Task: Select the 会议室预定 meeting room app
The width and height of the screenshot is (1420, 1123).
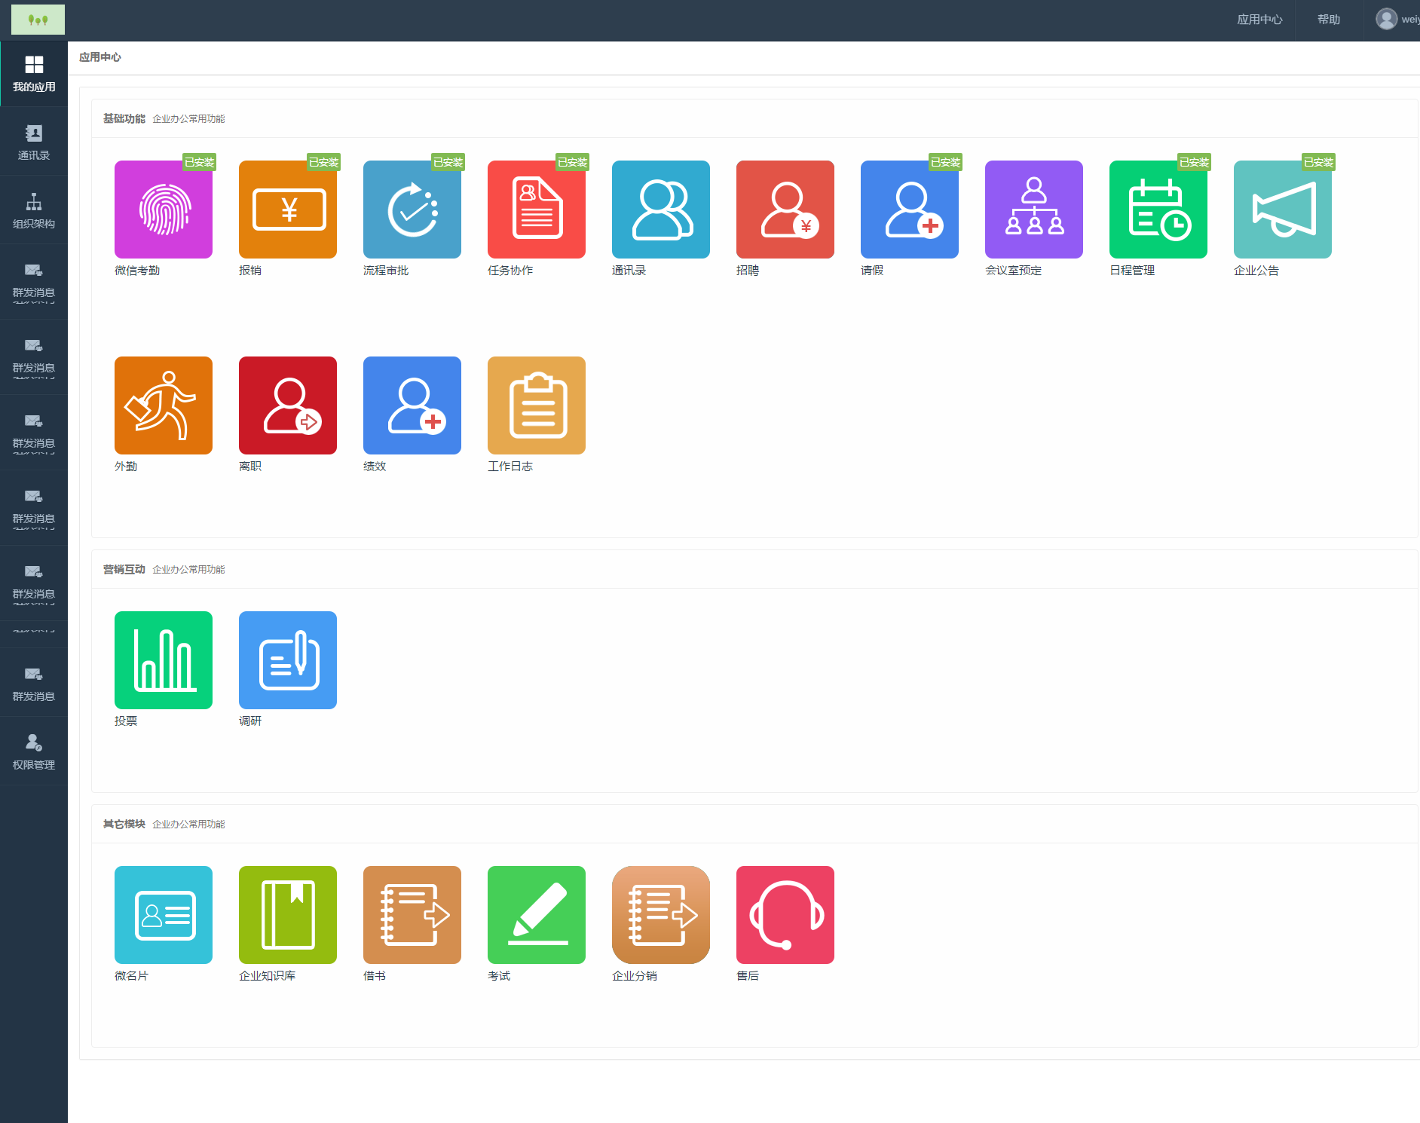Action: click(x=1034, y=210)
